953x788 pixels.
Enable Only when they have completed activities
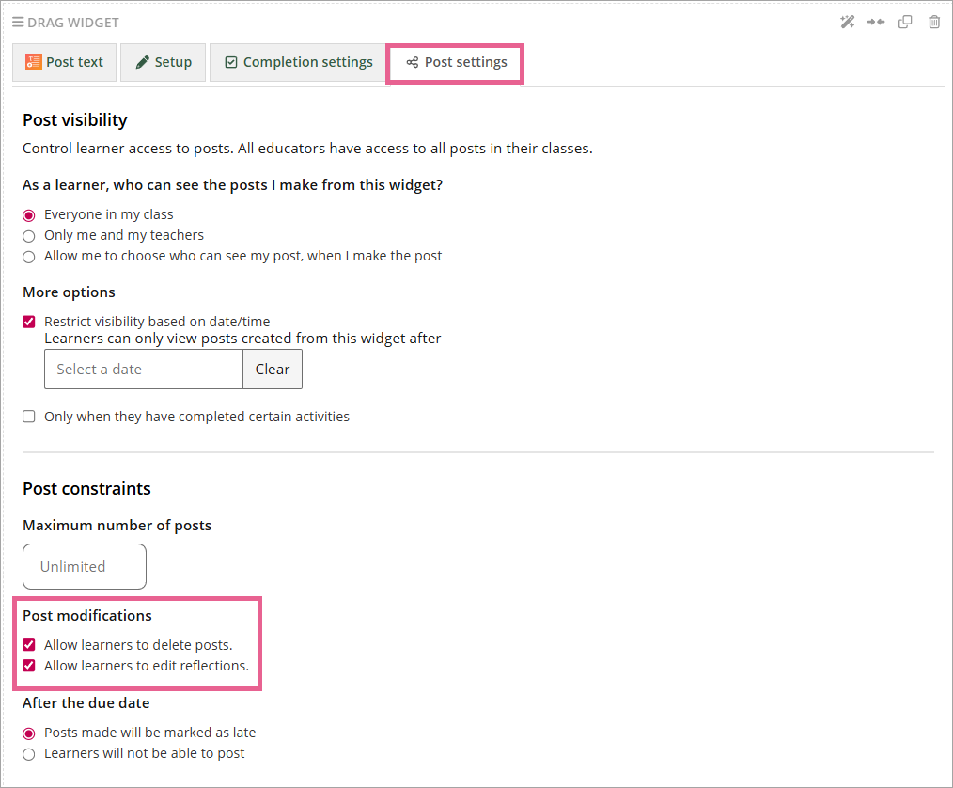click(x=28, y=417)
